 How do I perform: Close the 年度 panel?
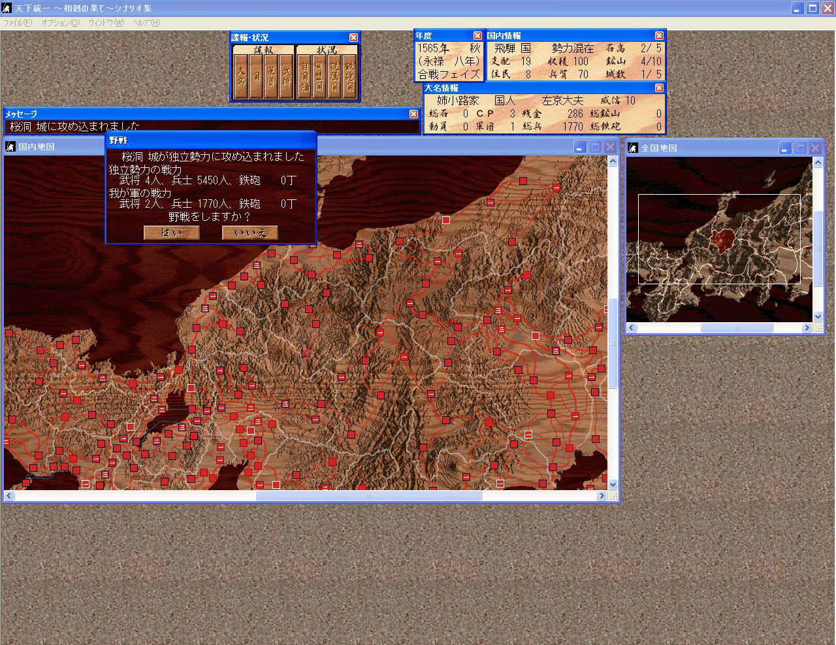pyautogui.click(x=477, y=35)
